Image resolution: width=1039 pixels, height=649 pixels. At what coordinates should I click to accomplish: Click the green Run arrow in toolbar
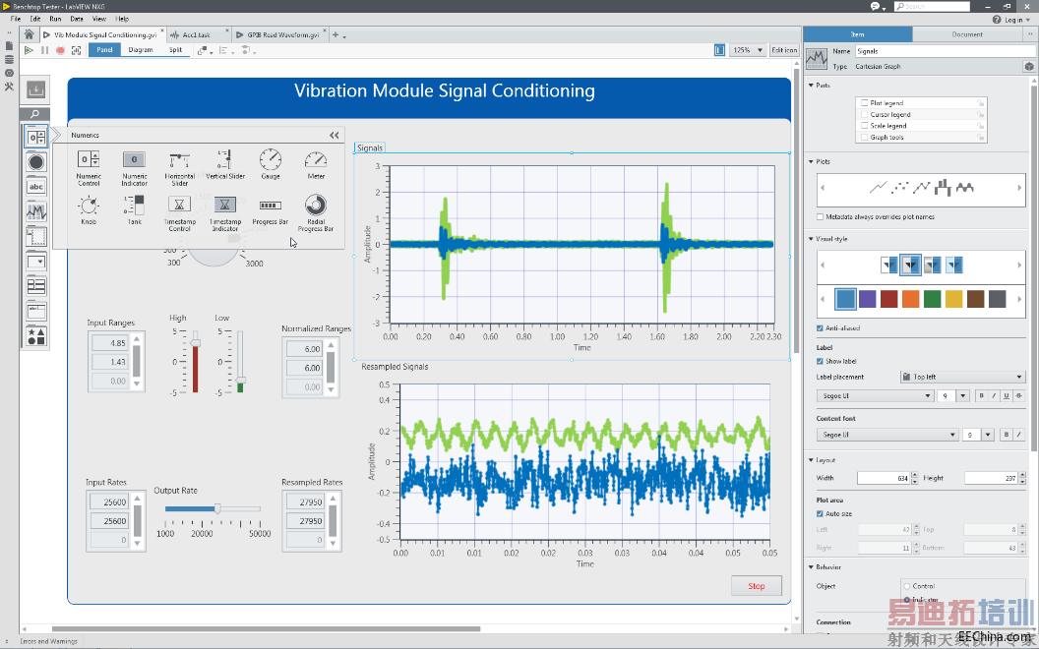29,50
